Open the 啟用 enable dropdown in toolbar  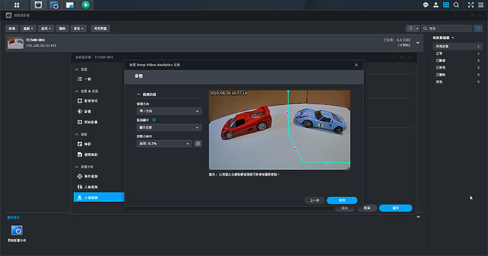(46, 28)
